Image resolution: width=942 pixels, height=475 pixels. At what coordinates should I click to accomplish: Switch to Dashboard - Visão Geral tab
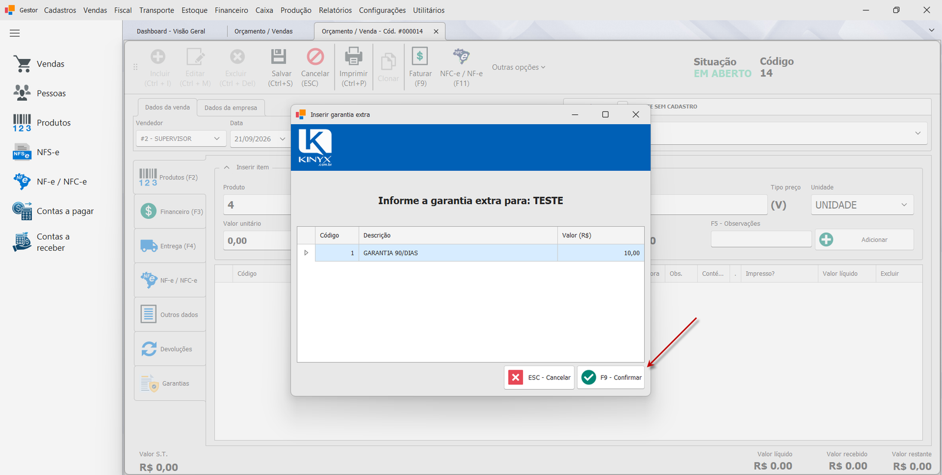(x=171, y=31)
